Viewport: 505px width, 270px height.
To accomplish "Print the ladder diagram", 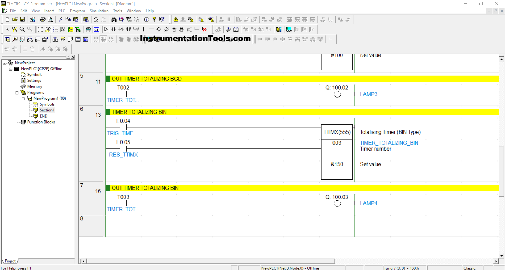I will tap(43, 19).
